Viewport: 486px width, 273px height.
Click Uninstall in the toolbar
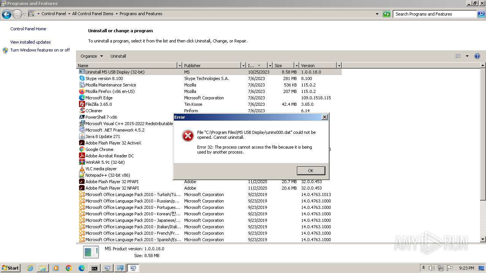(x=118, y=56)
